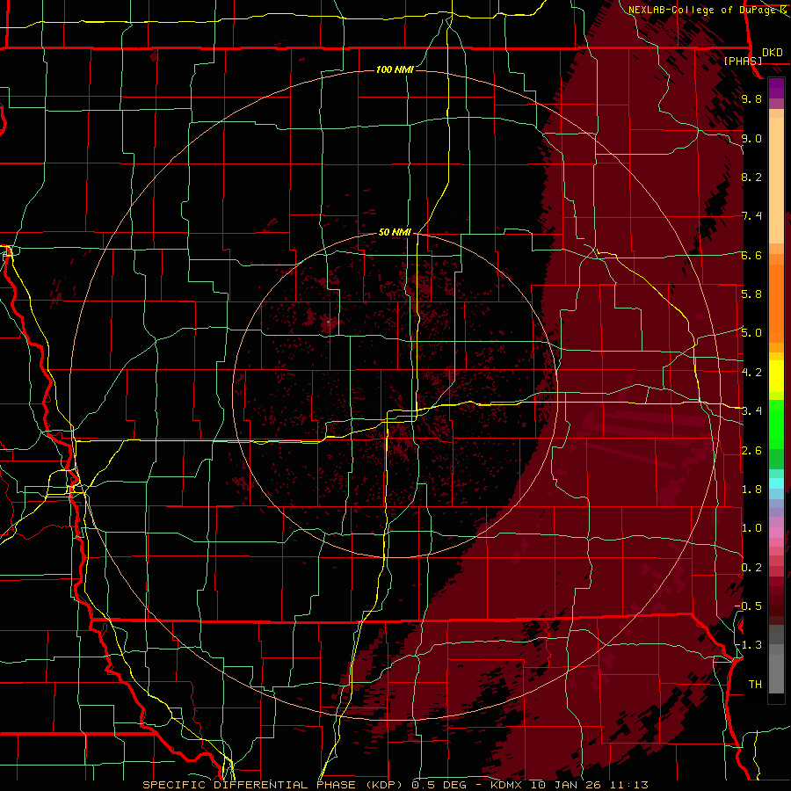Image resolution: width=791 pixels, height=791 pixels.
Task: Click the 4.2 scale value
Action: point(751,373)
